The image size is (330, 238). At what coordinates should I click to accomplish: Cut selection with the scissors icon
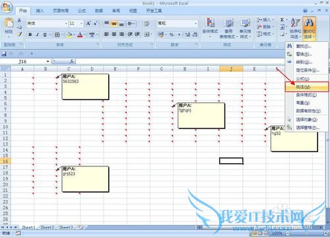pyautogui.click(x=19, y=20)
